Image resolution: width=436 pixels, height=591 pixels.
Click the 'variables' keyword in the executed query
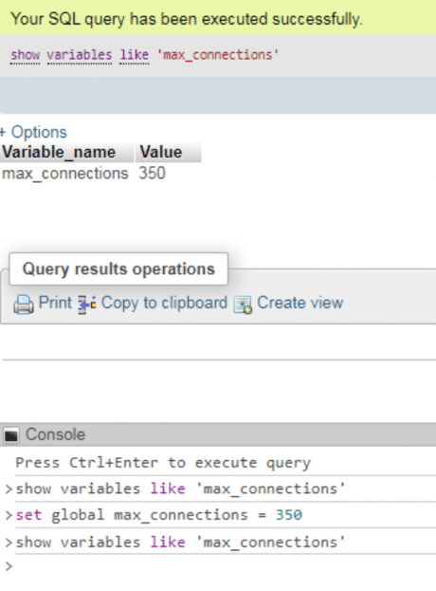[x=80, y=55]
